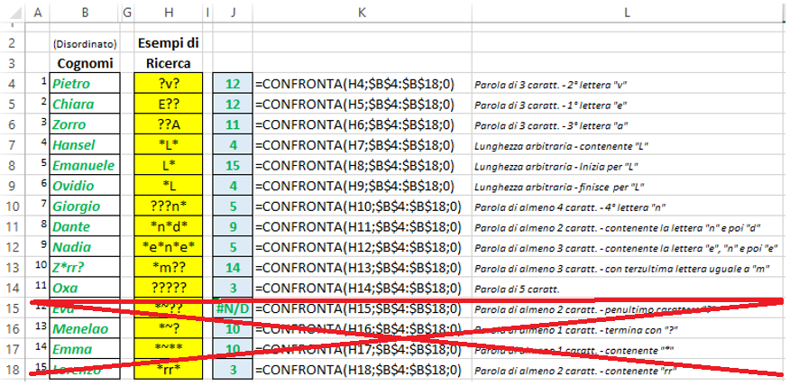This screenshot has width=790, height=386.
Task: Select the yellow ????? pattern cell
Action: click(170, 288)
